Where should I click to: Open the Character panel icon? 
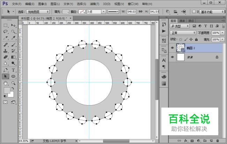point(164,60)
